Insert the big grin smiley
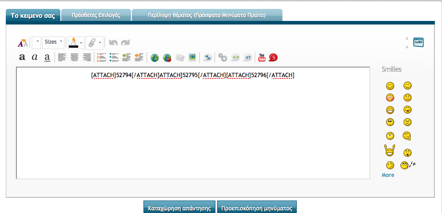The image size is (442, 213). (x=390, y=110)
